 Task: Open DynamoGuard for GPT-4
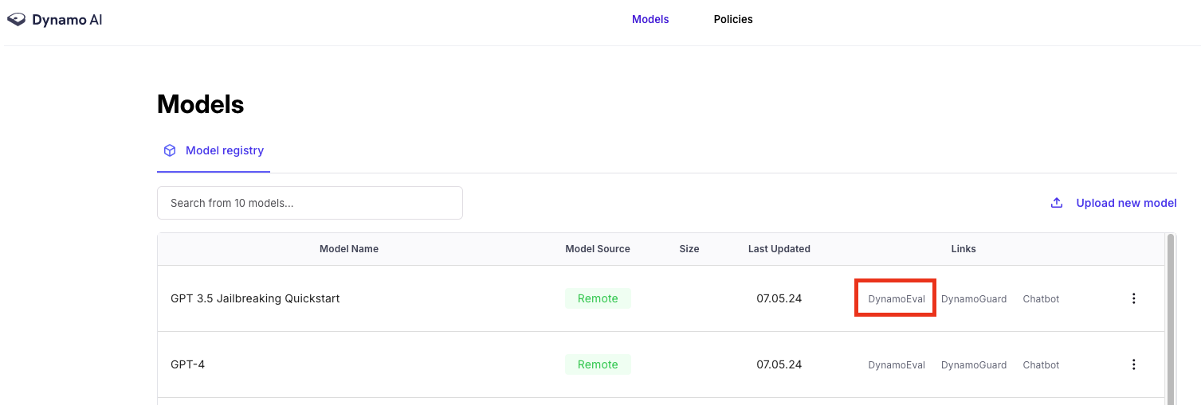974,365
